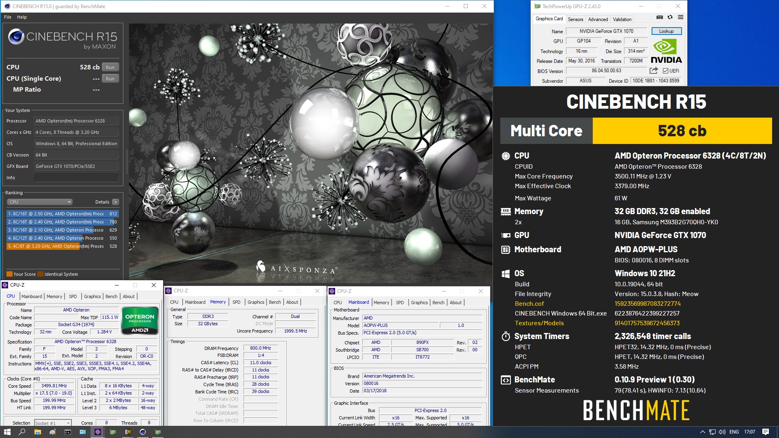The height and width of the screenshot is (438, 779).
Task: Click the ENG language indicator
Action: 734,432
